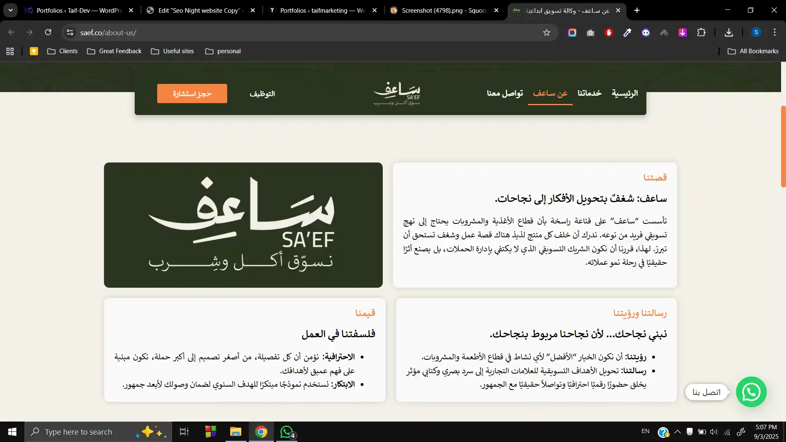This screenshot has height=442, width=786.
Task: Go back to previous page
Action: [11, 32]
